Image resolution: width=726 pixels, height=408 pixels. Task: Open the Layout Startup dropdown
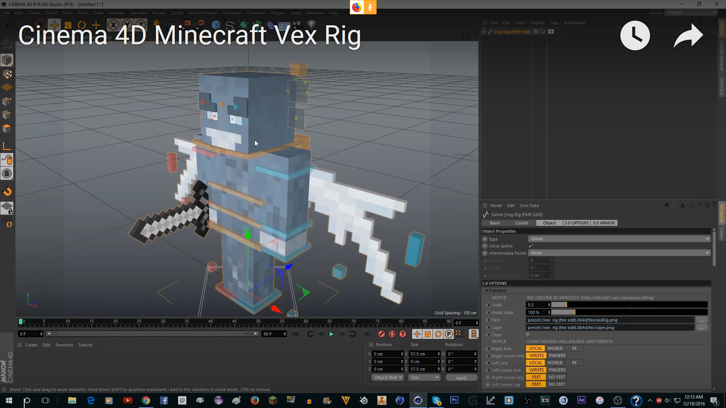tap(691, 12)
